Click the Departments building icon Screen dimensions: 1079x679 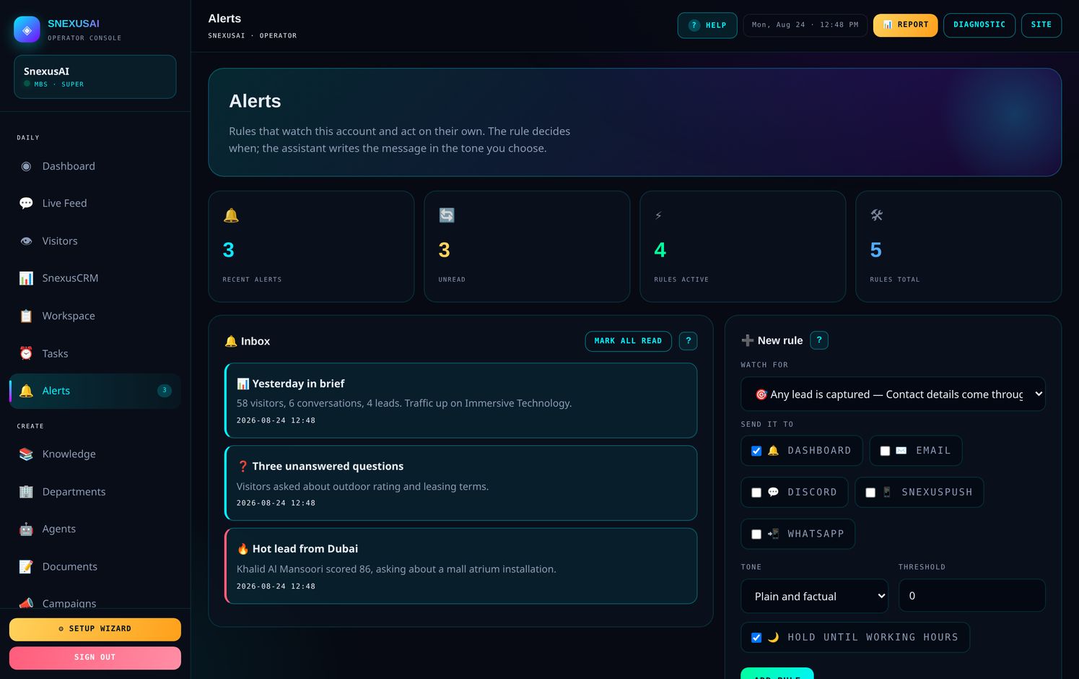coord(26,492)
